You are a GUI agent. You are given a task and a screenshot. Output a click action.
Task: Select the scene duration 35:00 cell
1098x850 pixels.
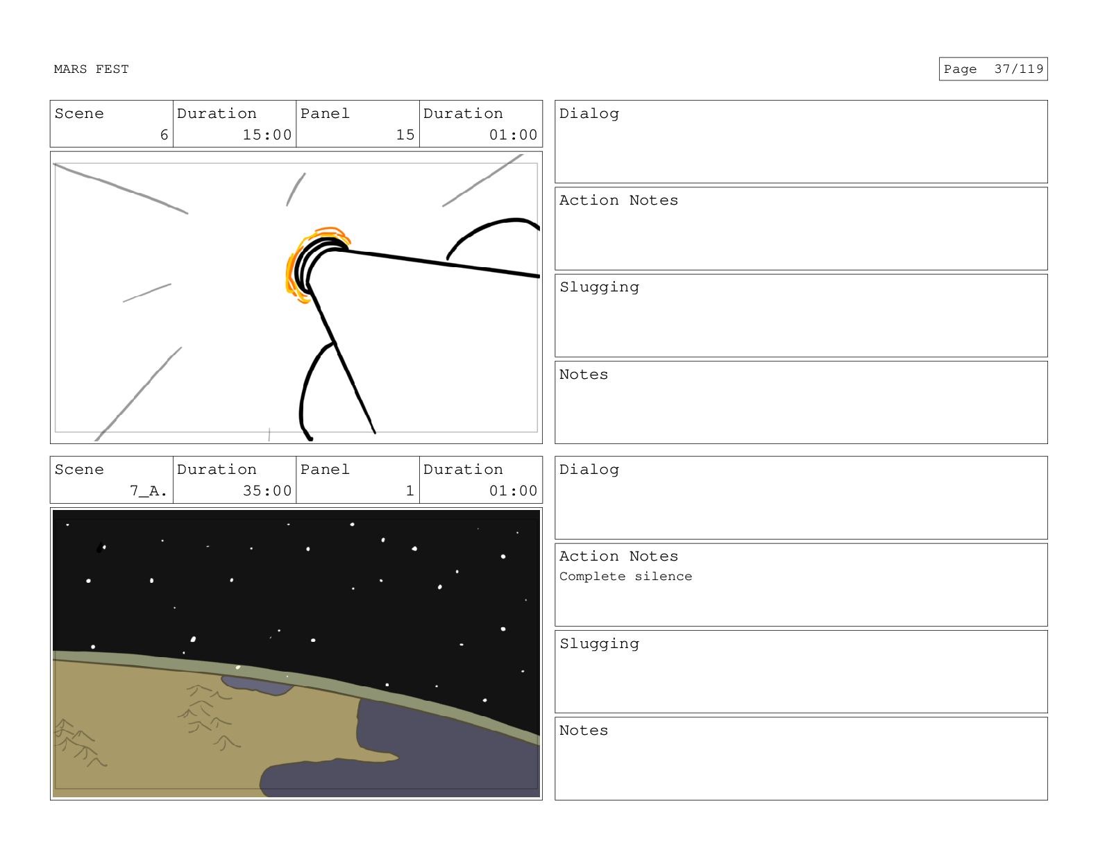click(x=235, y=479)
